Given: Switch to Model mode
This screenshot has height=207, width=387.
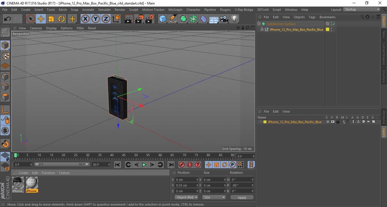Looking at the screenshot, I should [x=5, y=45].
